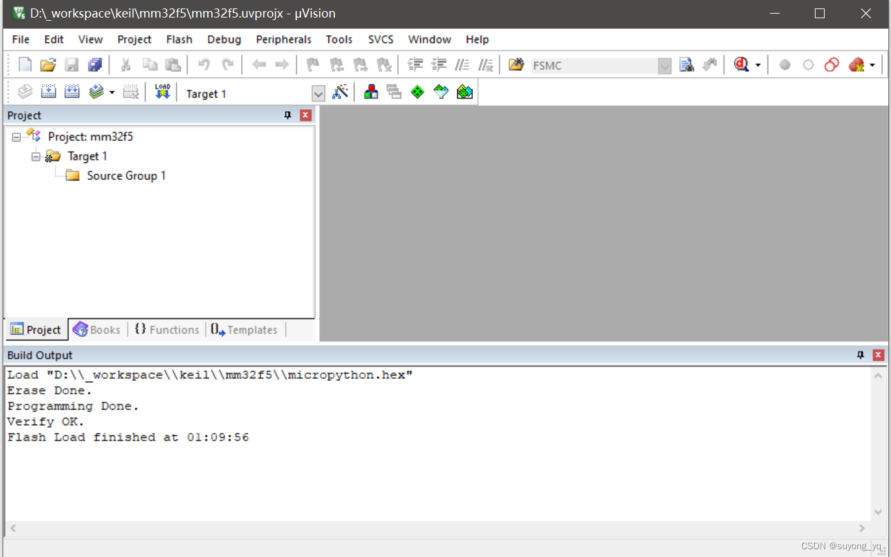Click the Disable All Breakpoints icon
Viewport: 891px width, 557px height.
[832, 65]
